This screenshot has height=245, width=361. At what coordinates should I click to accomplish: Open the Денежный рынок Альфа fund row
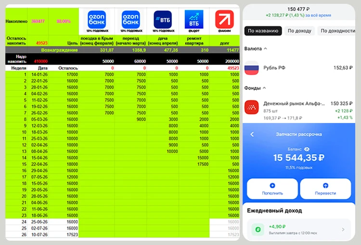298,110
